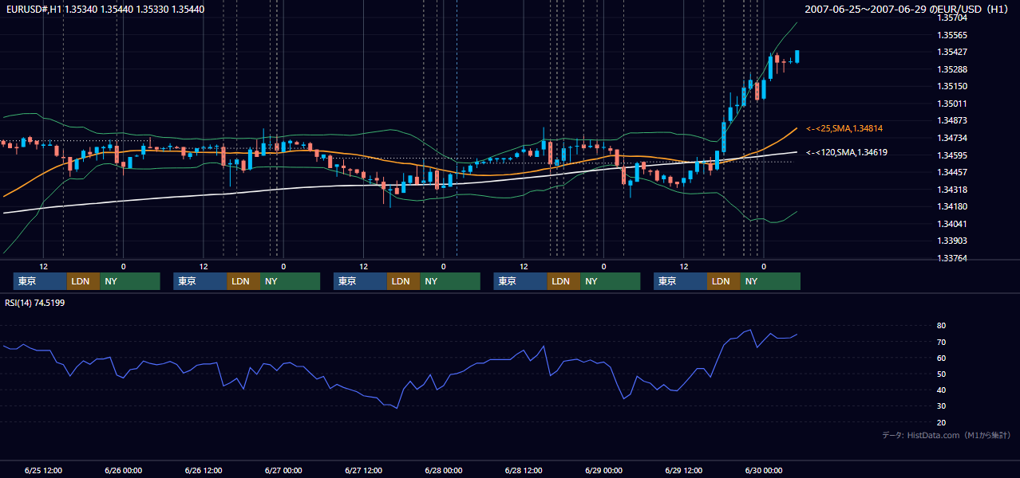Image resolution: width=1020 pixels, height=478 pixels.
Task: Select price level 1.35427 on axis
Action: click(x=951, y=53)
